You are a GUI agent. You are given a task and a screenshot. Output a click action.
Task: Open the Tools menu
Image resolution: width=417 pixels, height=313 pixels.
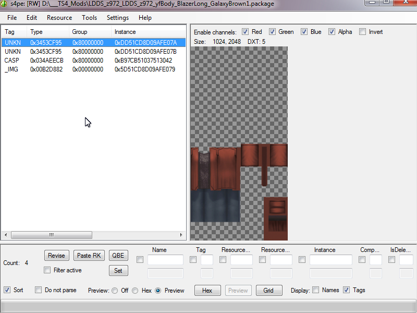point(89,18)
